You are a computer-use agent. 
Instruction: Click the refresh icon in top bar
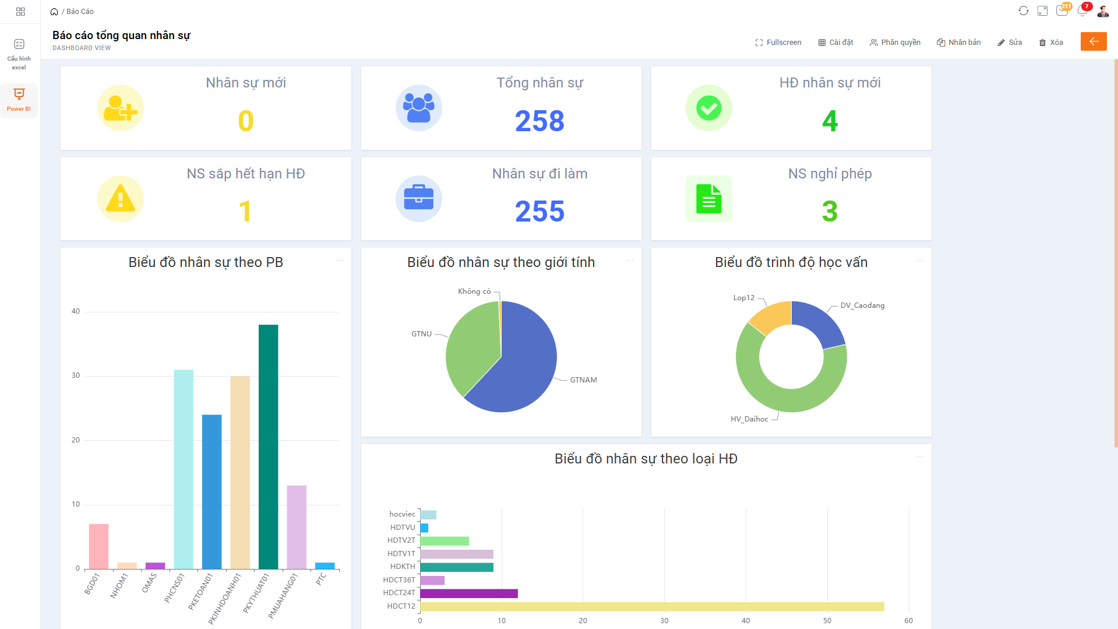[x=1023, y=11]
